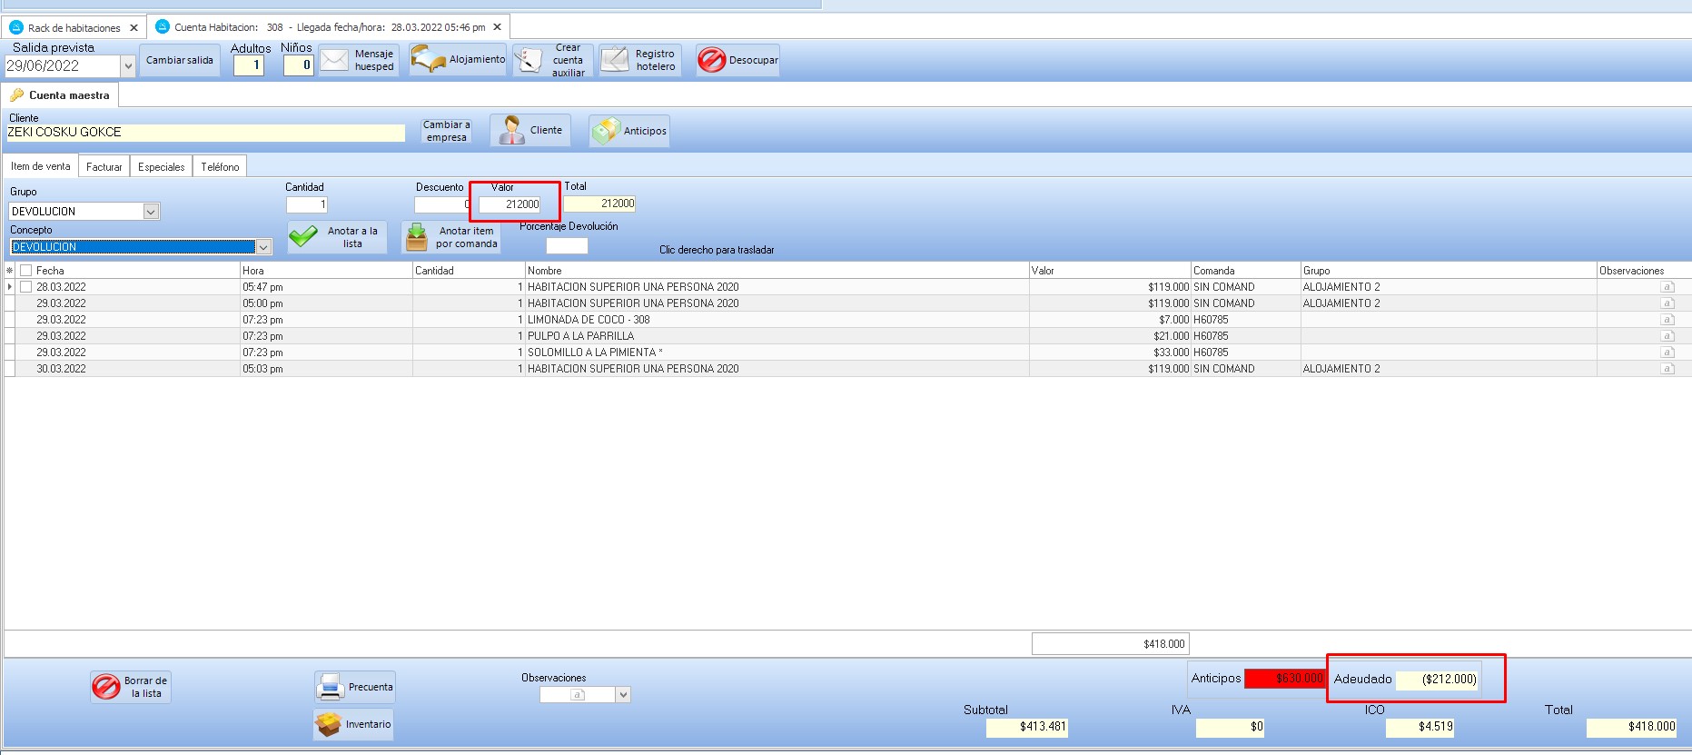The height and width of the screenshot is (755, 1692).
Task: Open Registro hotelero icon button
Action: (615, 61)
